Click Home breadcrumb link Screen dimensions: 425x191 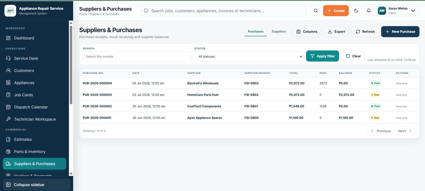(x=83, y=14)
